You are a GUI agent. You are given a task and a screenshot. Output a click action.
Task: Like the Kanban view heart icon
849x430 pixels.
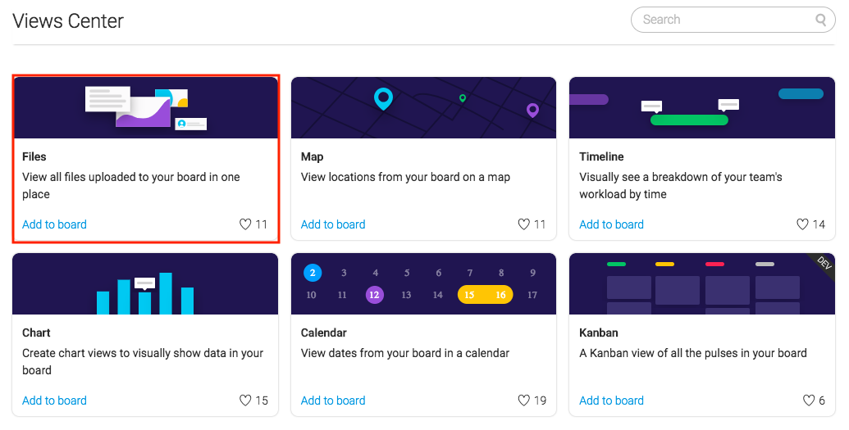coord(808,401)
